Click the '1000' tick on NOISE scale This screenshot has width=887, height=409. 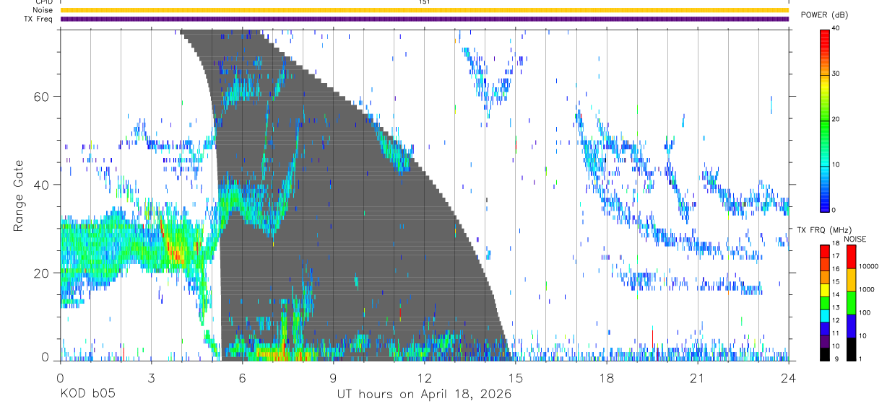pyautogui.click(x=866, y=291)
